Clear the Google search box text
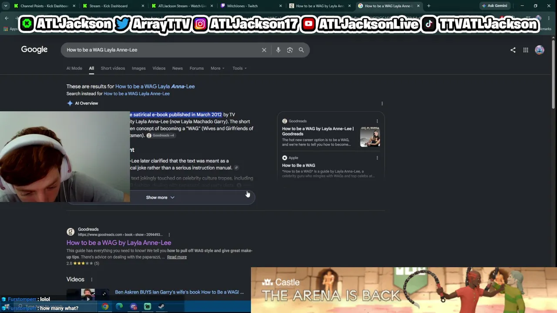Image resolution: width=557 pixels, height=313 pixels. 264,50
